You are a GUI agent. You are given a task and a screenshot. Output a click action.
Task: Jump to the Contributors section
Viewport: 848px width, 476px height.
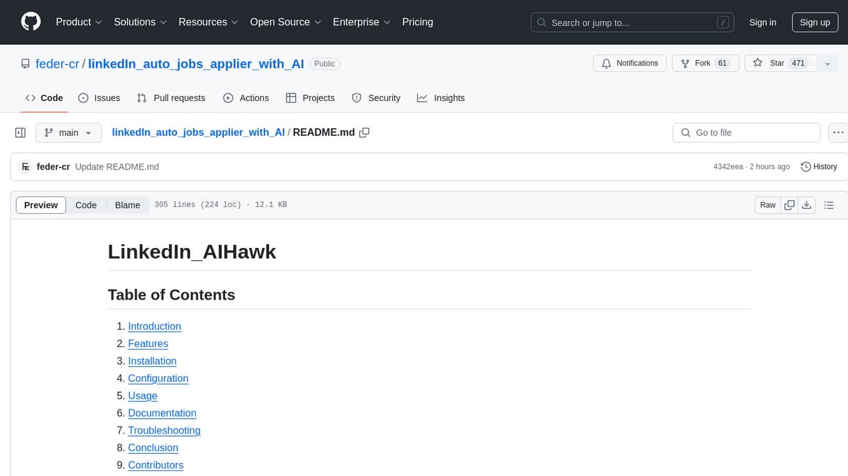(x=156, y=465)
